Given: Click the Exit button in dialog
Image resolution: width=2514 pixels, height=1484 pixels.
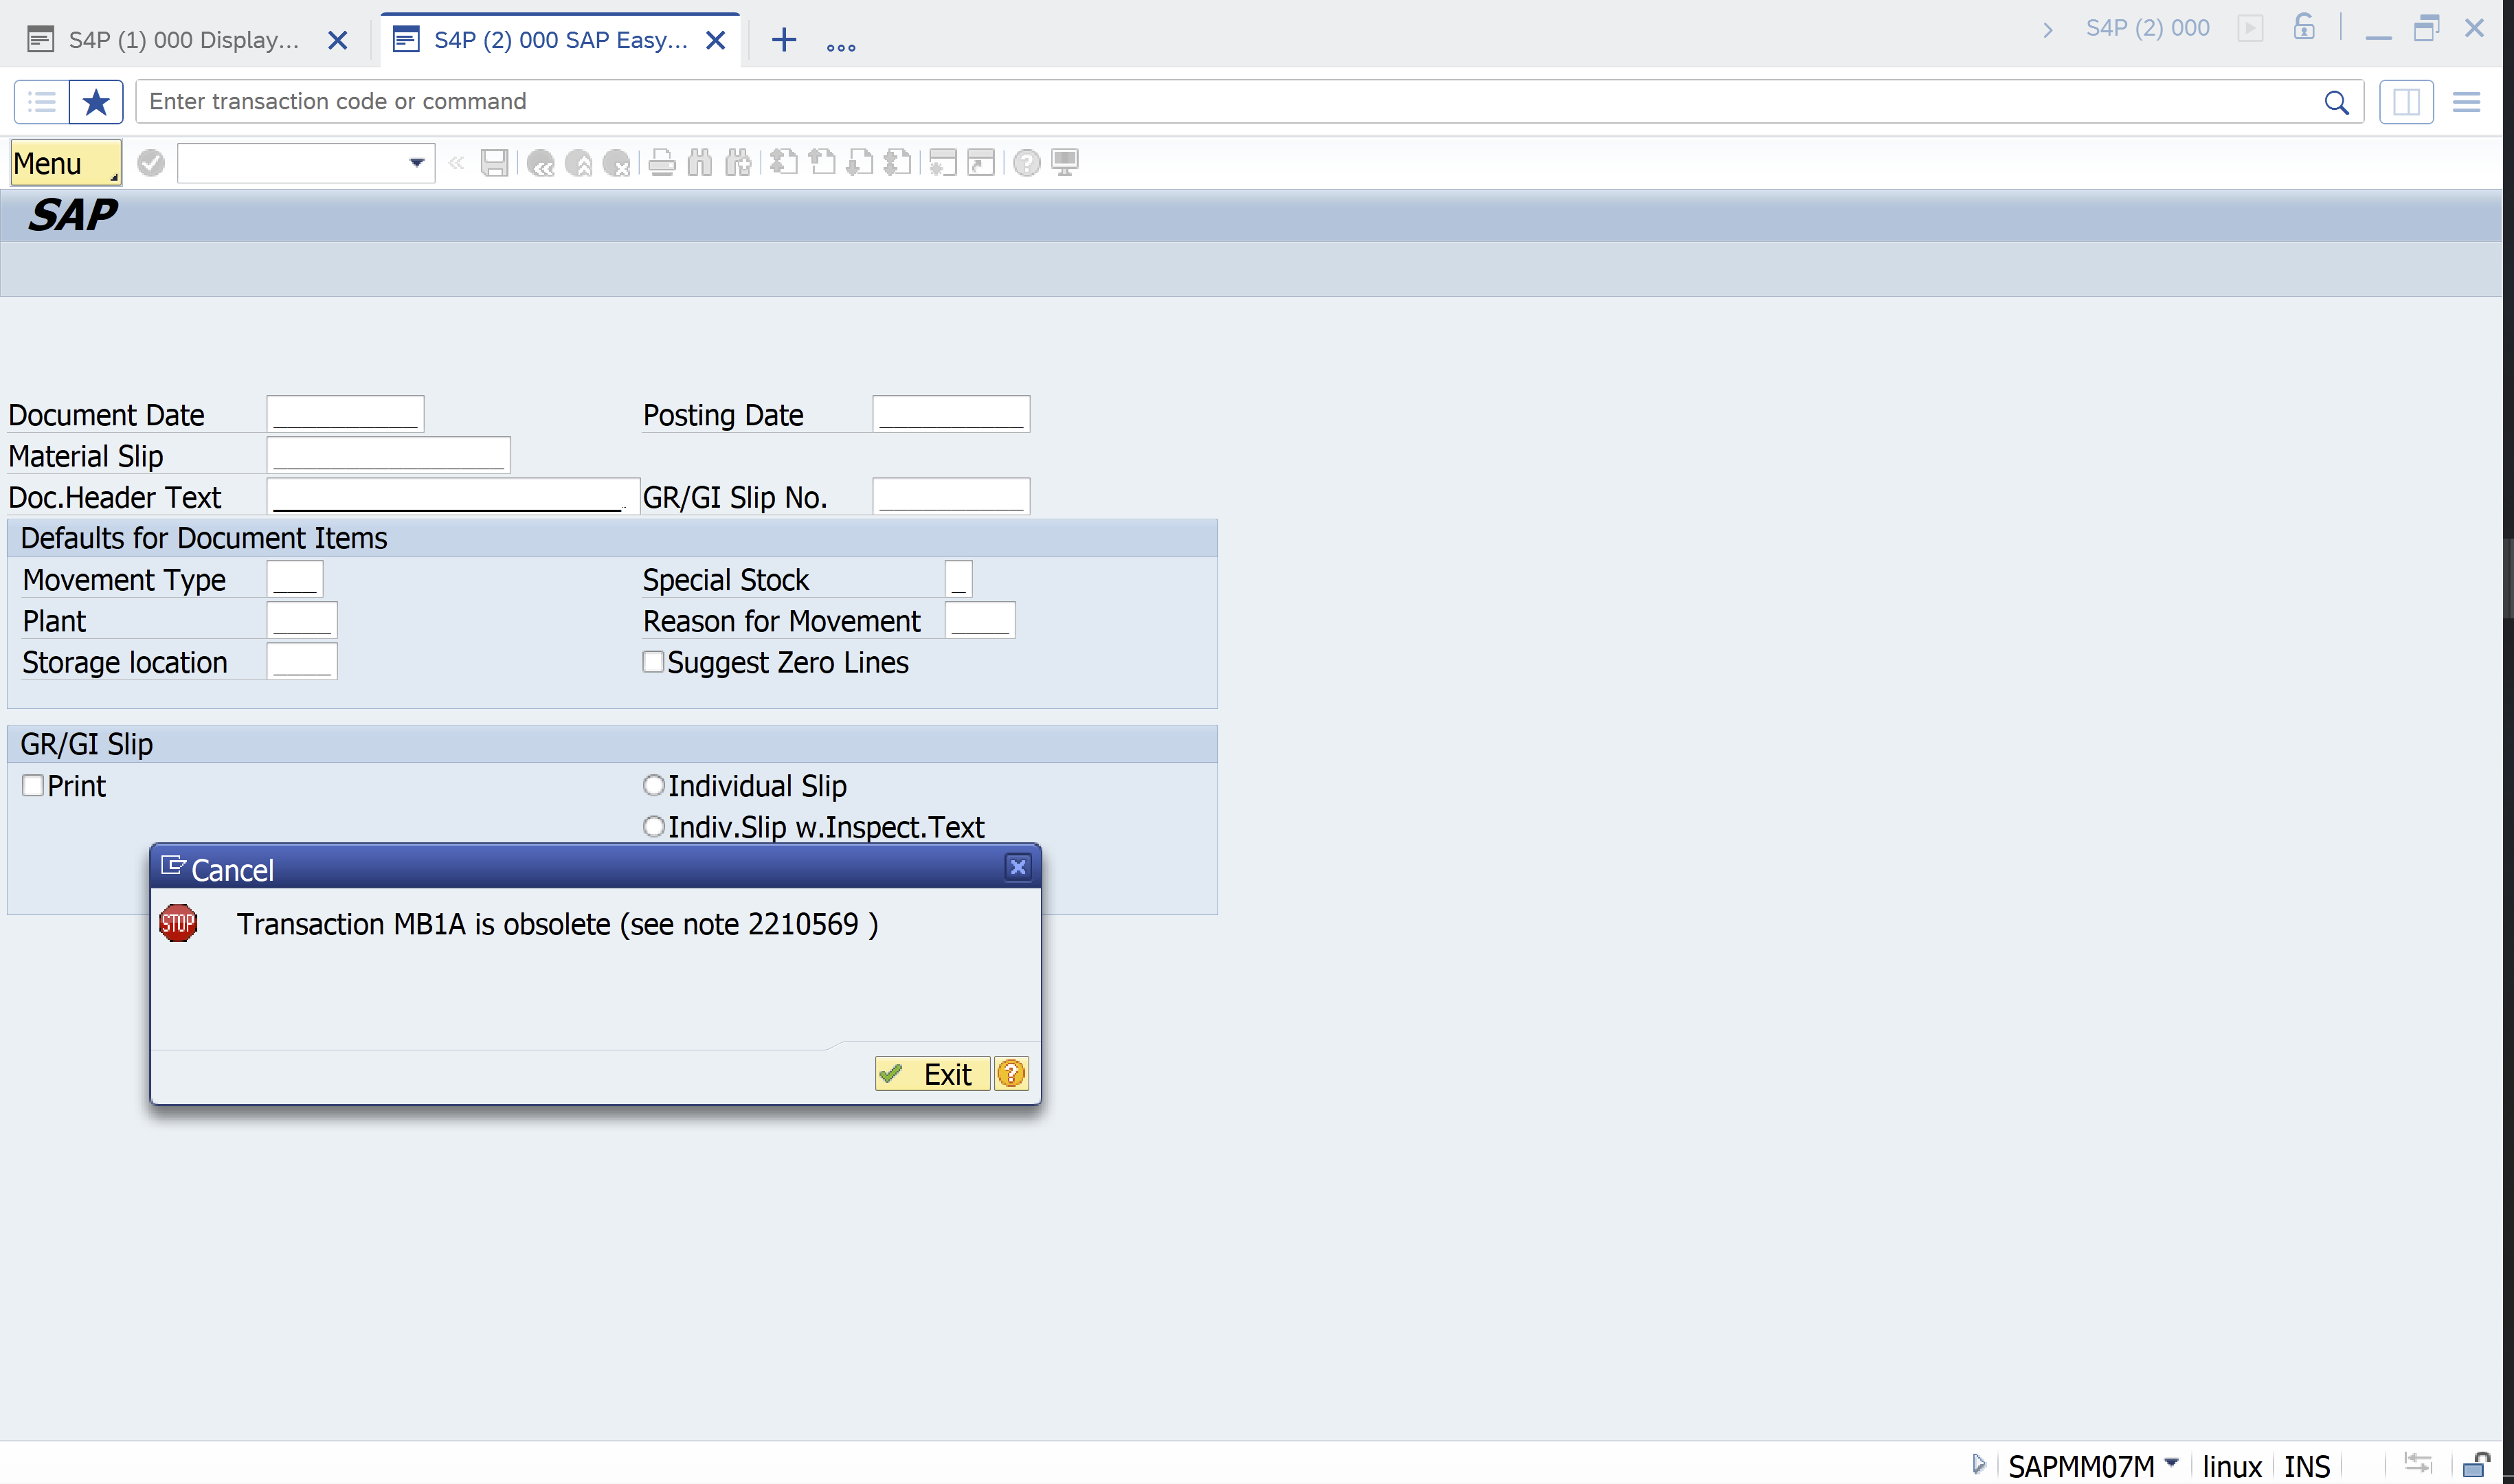Looking at the screenshot, I should point(931,1074).
